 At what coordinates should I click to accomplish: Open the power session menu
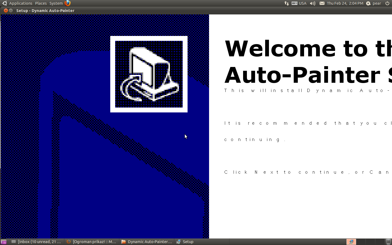pyautogui.click(x=387, y=3)
